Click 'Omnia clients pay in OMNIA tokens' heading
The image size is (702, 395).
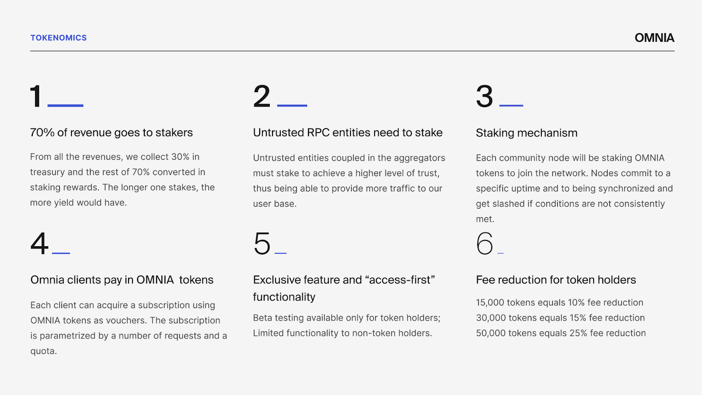click(122, 280)
